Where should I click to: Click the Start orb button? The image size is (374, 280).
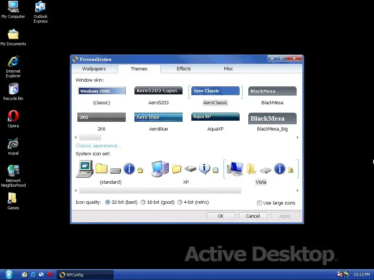pyautogui.click(x=9, y=275)
